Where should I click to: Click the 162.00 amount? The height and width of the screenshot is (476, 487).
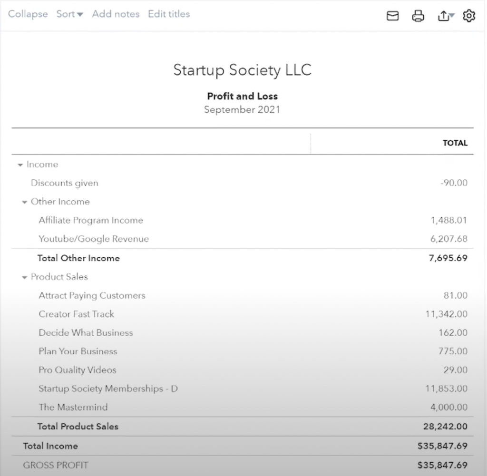453,332
